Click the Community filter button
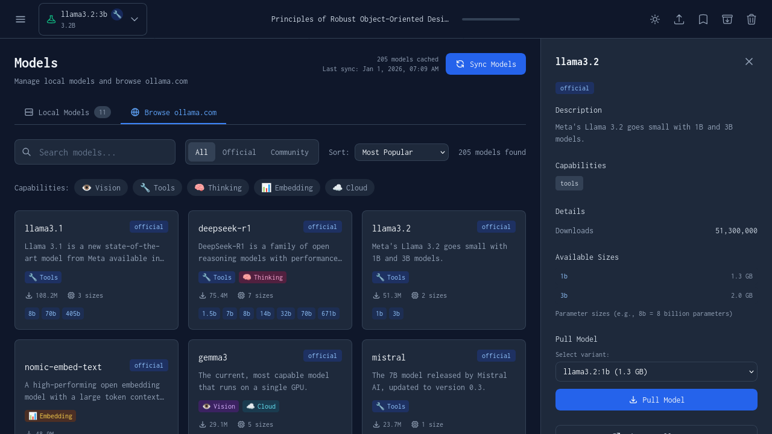Viewport: 772px width, 434px height. 289,152
